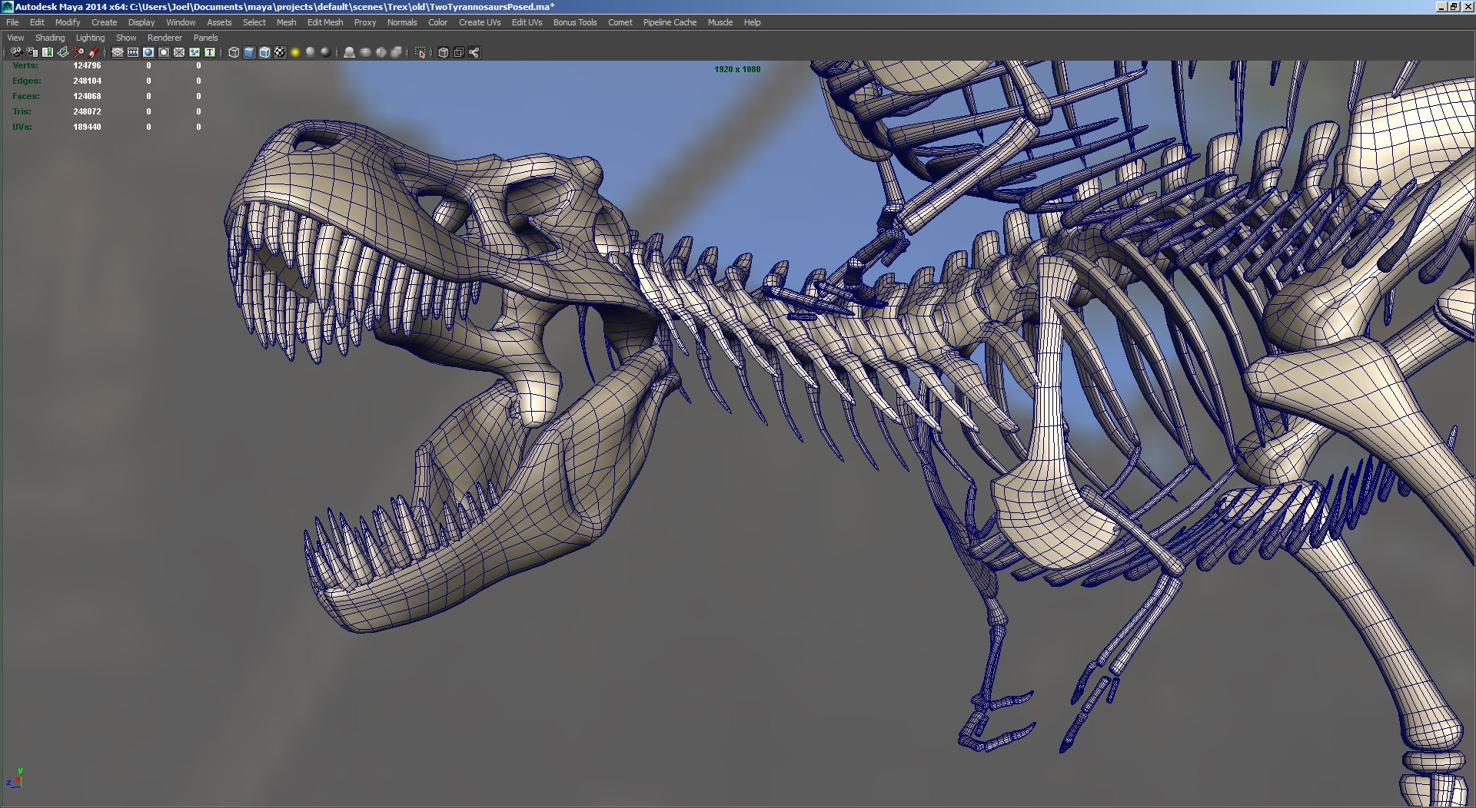This screenshot has width=1476, height=808.
Task: Expand the panel Renderer menu
Action: pos(165,38)
